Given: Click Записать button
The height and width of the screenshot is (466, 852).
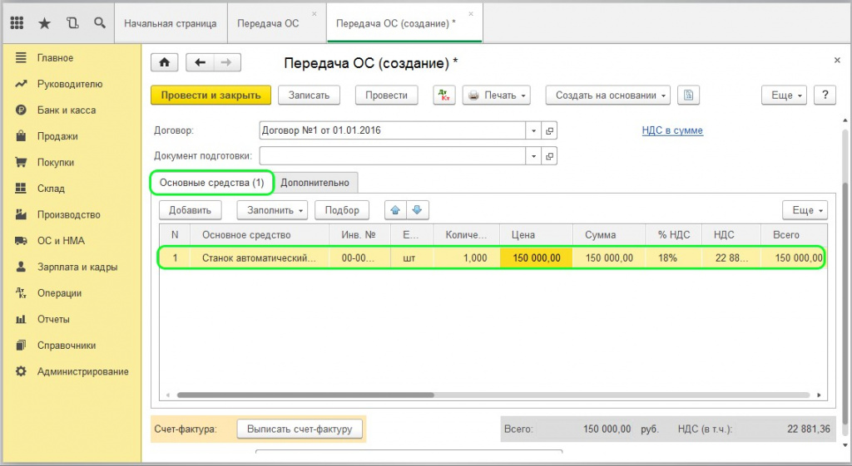Looking at the screenshot, I should (x=309, y=95).
